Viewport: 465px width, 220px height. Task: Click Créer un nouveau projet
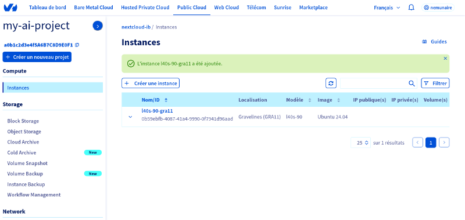pyautogui.click(x=37, y=57)
